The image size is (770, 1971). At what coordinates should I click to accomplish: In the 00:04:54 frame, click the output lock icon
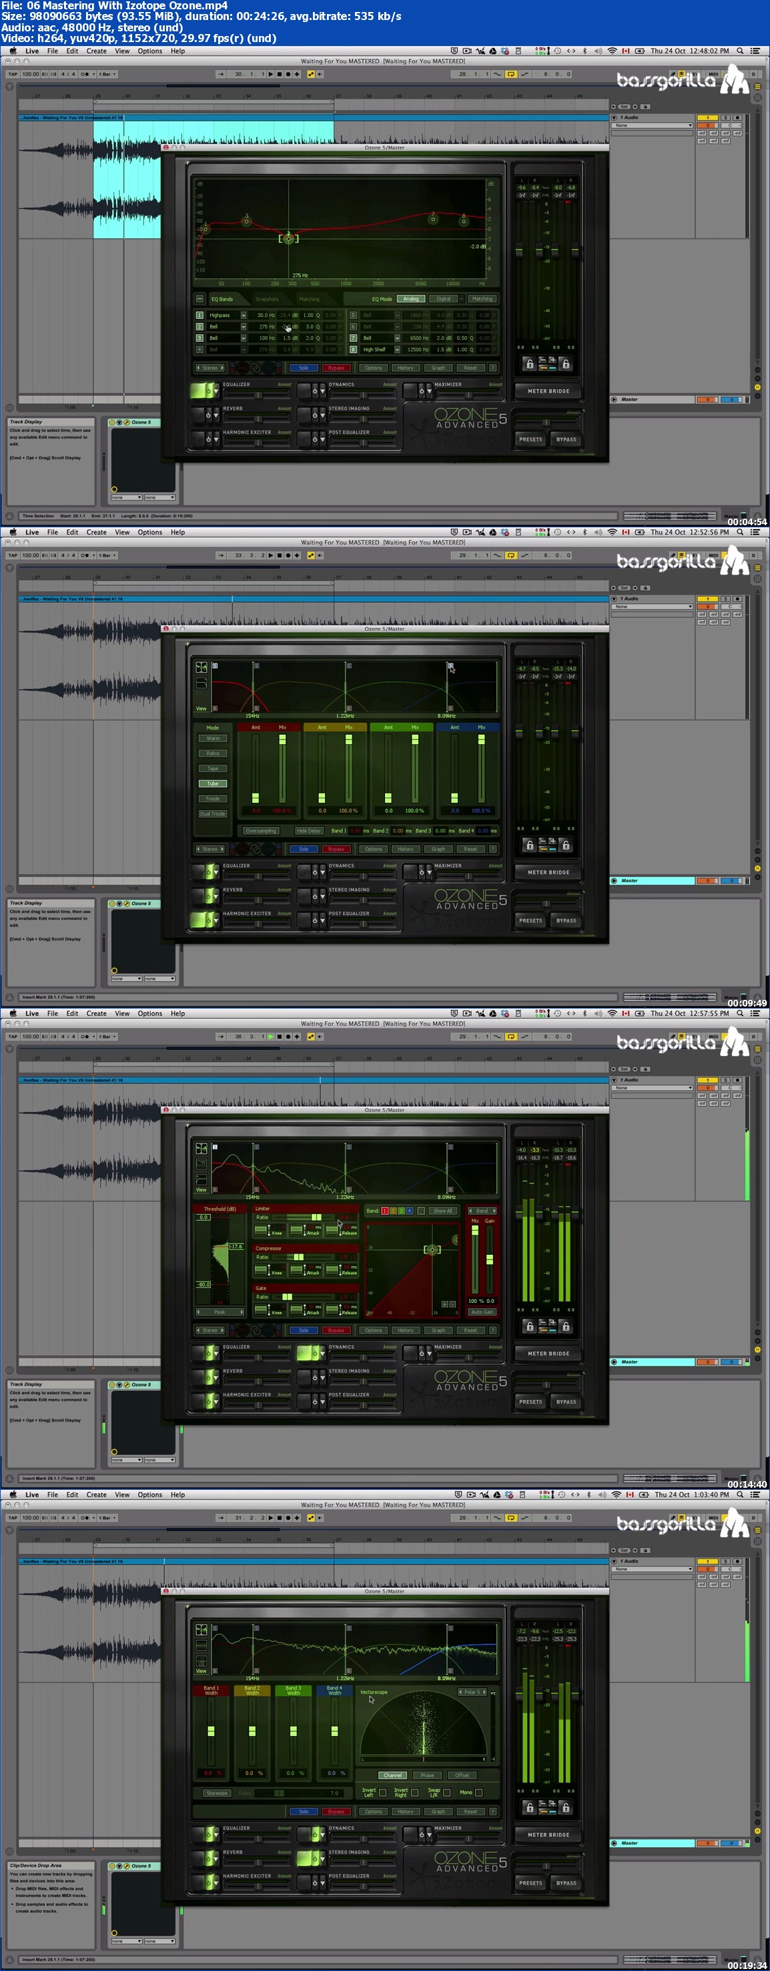[566, 364]
